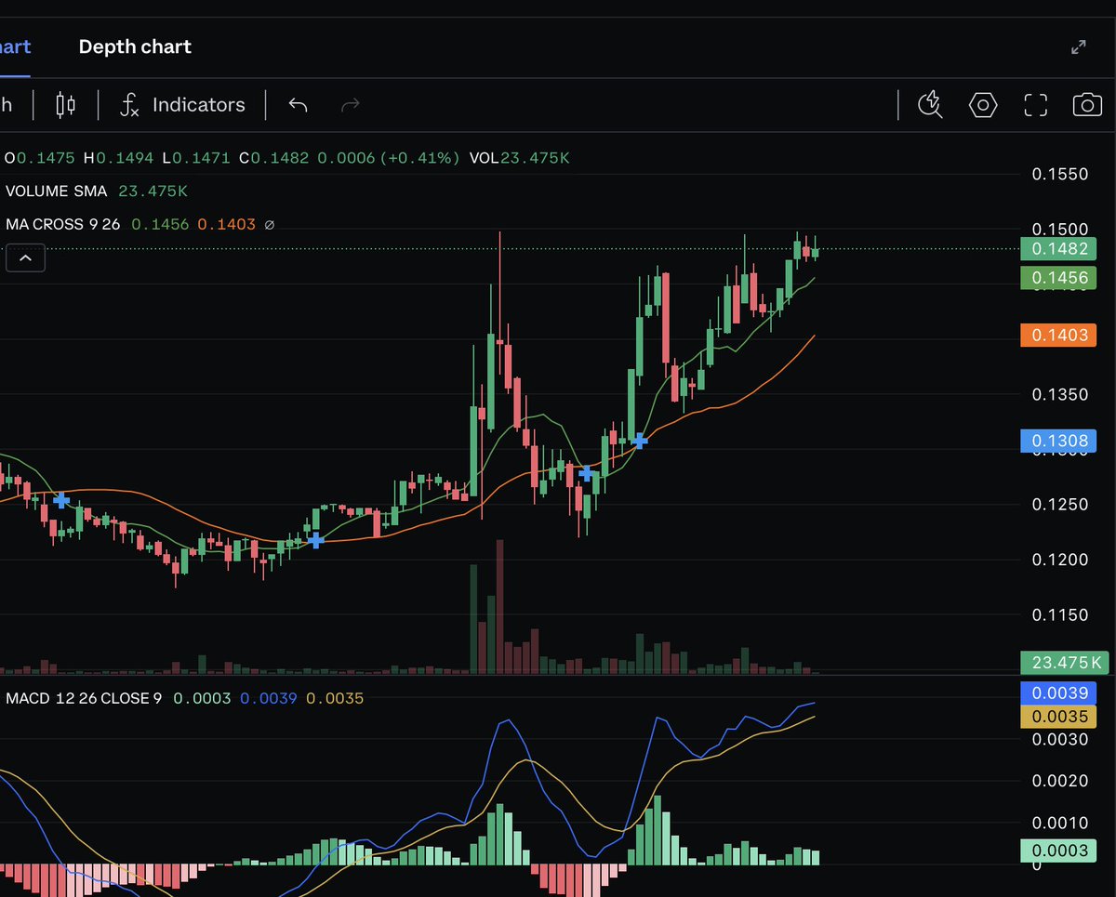Click the redo arrow icon
Viewport: 1116px width, 897px height.
(x=350, y=105)
